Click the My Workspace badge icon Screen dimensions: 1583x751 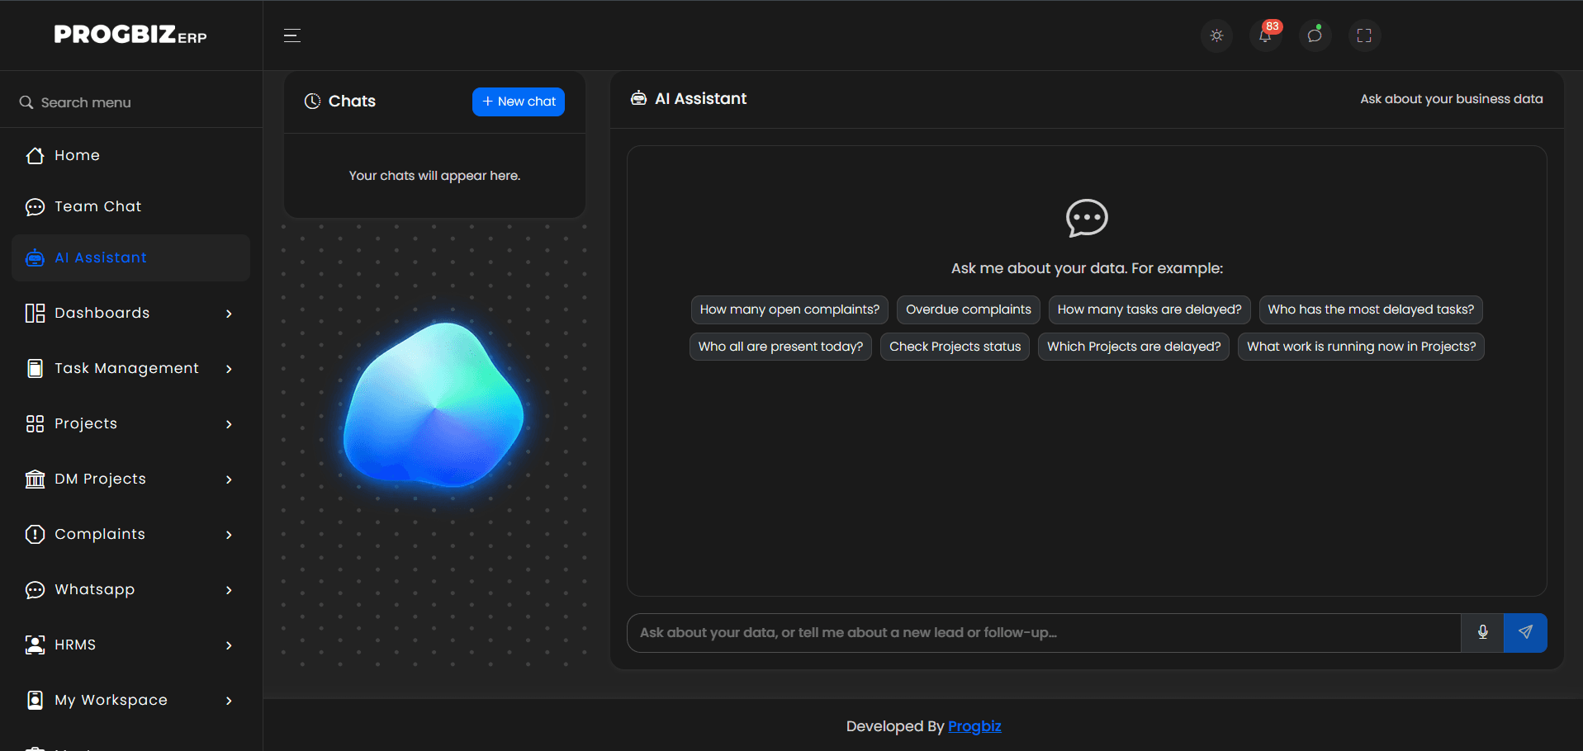(x=35, y=700)
